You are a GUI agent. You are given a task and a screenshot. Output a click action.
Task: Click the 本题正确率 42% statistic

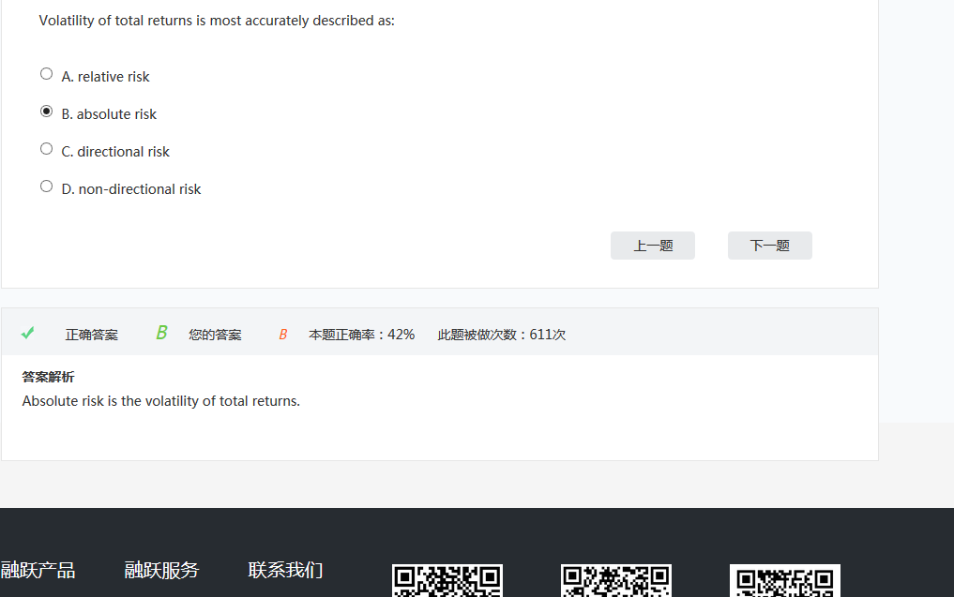361,335
